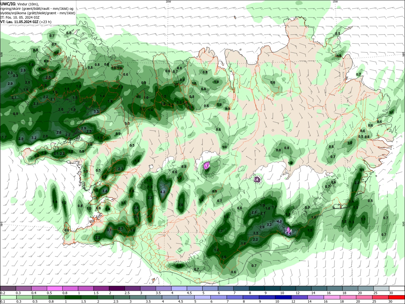Click the '3.2' value beside 4.0 in the southeast
This screenshot has width=405, height=304.
(269, 225)
